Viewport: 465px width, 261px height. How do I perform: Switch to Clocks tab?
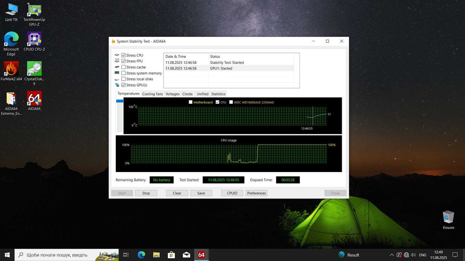187,94
